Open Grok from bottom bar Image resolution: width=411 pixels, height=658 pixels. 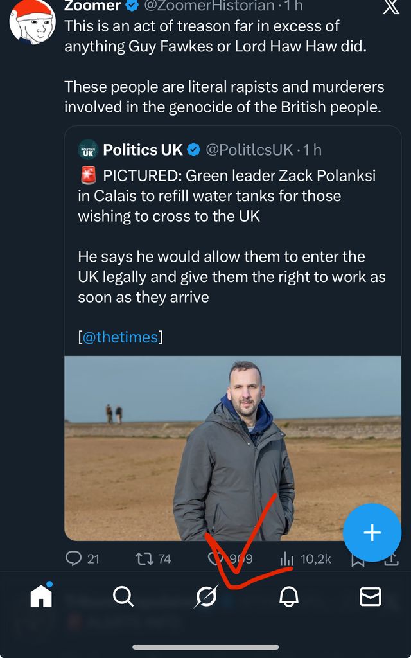tap(206, 597)
